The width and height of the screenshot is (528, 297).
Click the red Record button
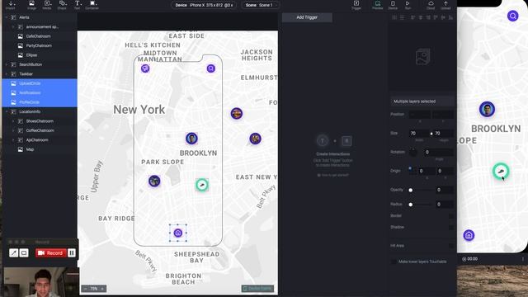coord(50,253)
